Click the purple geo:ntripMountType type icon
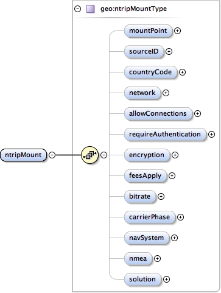Screen dimensions: 221x293 click(91, 9)
